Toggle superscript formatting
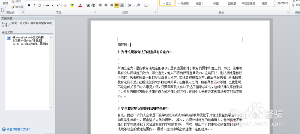 [x=58, y=5]
